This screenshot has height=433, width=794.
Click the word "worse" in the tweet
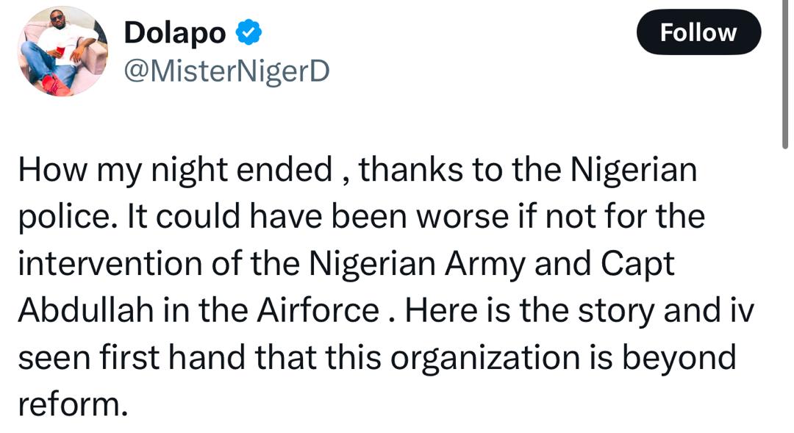(x=468, y=218)
